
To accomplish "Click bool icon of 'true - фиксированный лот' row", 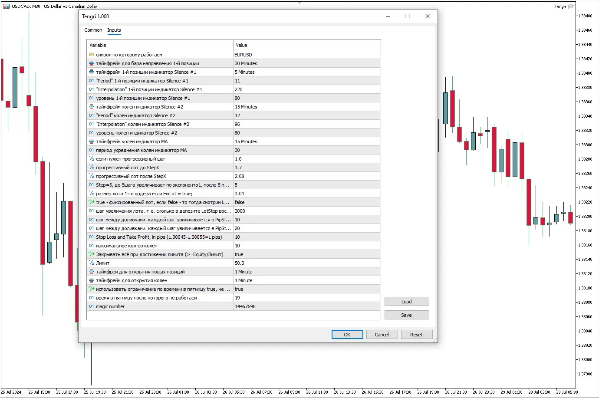I will pos(91,202).
